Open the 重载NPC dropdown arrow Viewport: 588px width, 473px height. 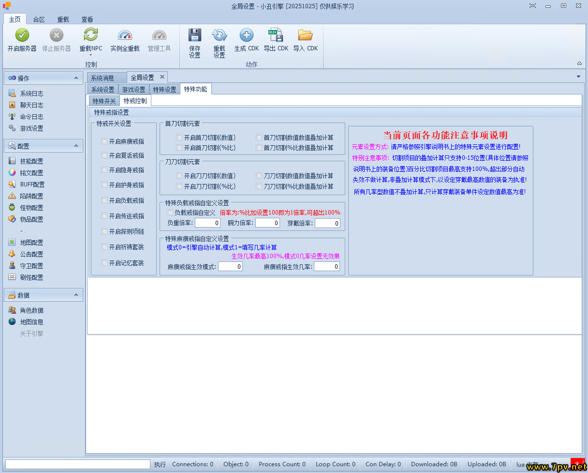coord(91,55)
